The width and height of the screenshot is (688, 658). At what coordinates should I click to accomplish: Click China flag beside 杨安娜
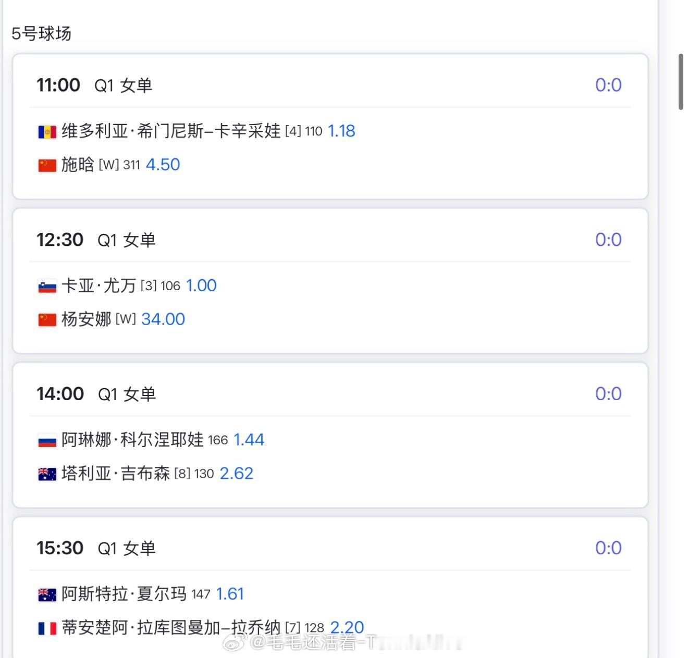(x=47, y=319)
